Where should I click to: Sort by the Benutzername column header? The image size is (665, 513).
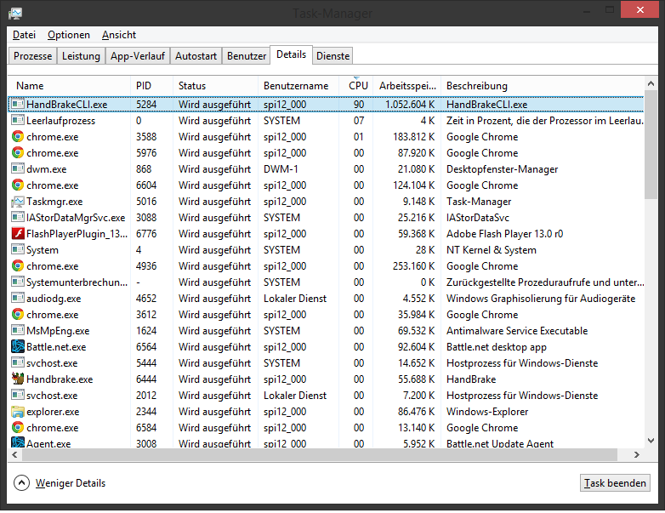(298, 86)
